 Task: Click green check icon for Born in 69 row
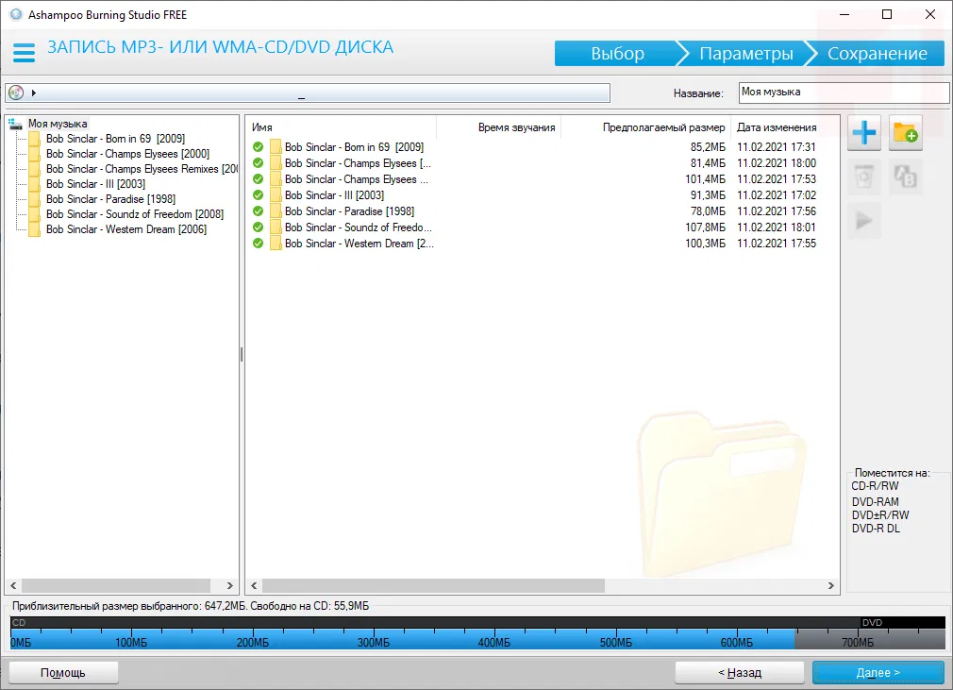(258, 147)
